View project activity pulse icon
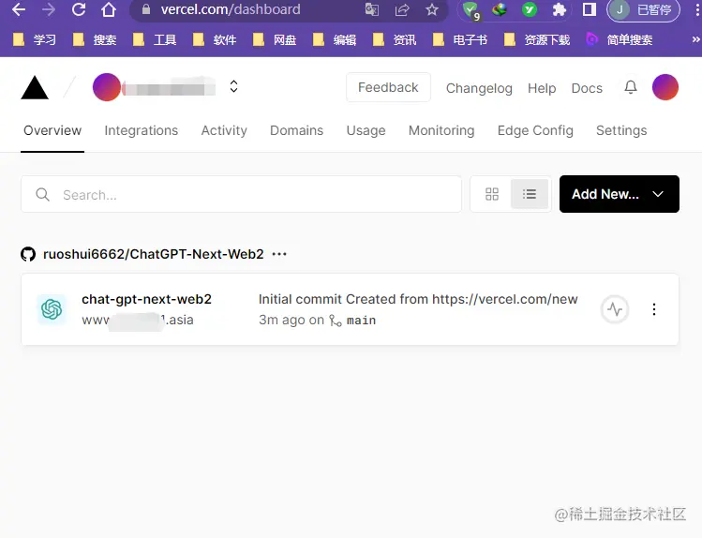This screenshot has height=538, width=702. click(x=615, y=309)
